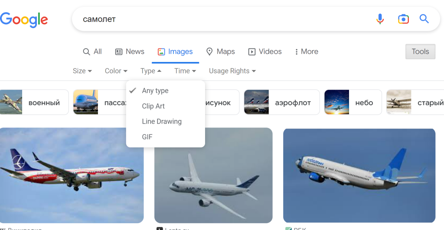Select the checked Any type option
This screenshot has height=230, width=444.
(155, 91)
